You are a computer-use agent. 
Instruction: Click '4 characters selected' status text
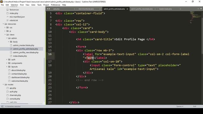coord(13,106)
